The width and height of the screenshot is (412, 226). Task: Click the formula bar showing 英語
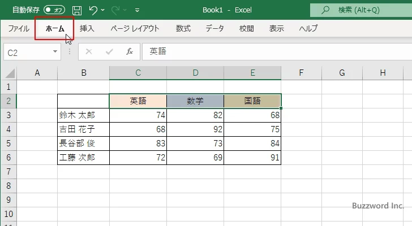click(x=277, y=51)
